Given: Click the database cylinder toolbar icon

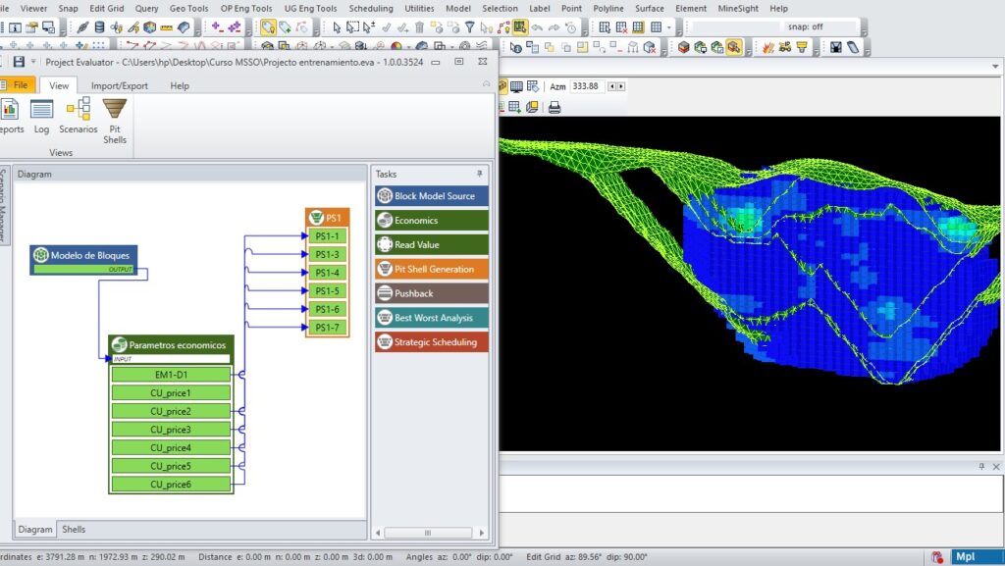Looking at the screenshot, I should [x=99, y=26].
